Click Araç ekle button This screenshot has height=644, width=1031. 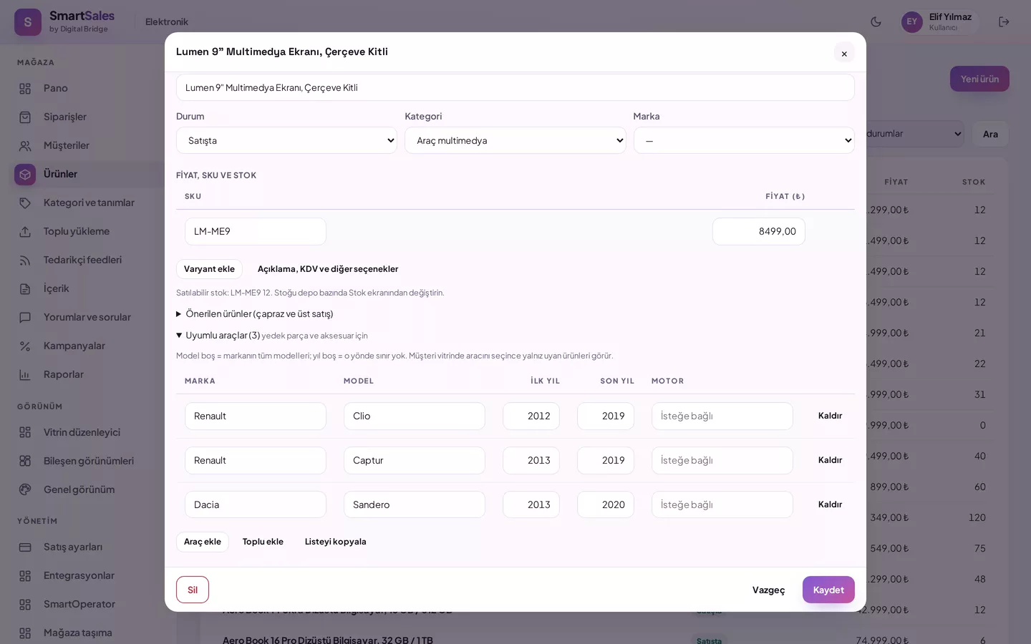(203, 542)
